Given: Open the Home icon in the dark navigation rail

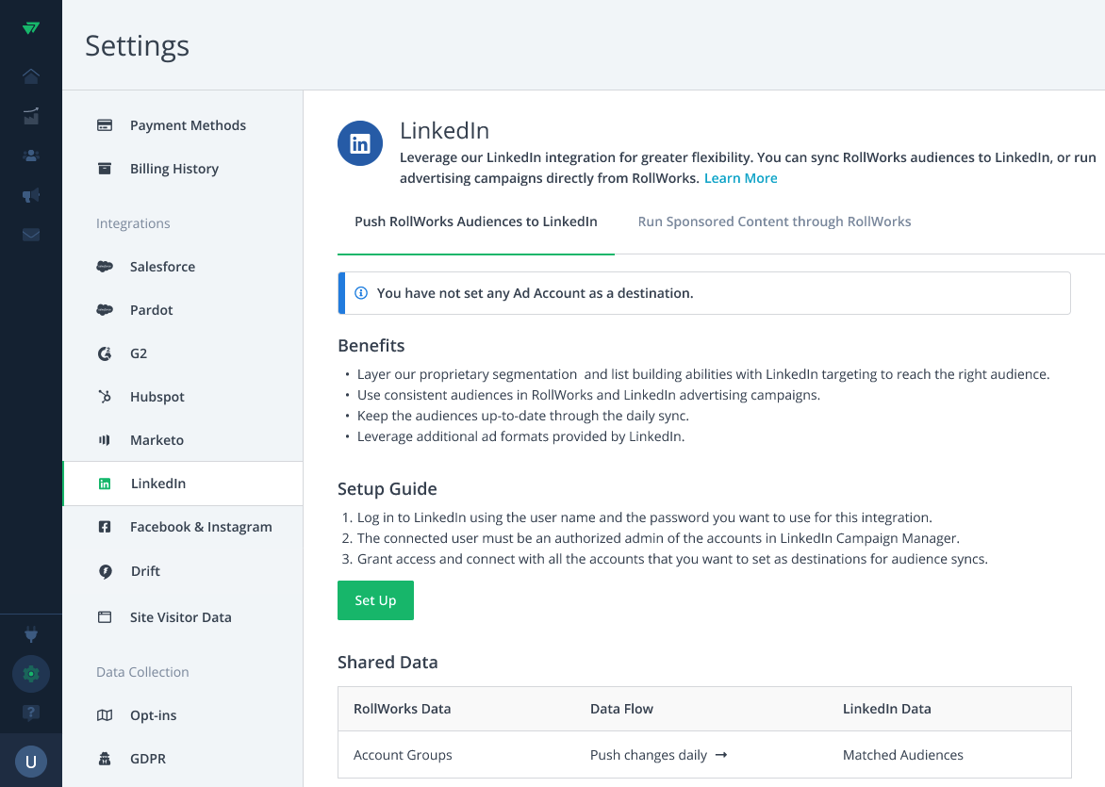Looking at the screenshot, I should coord(31,76).
